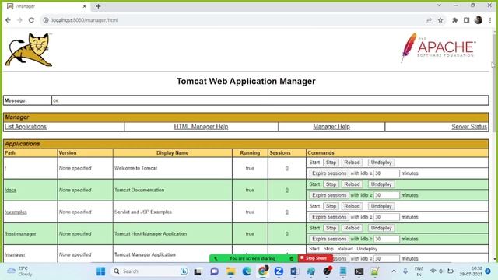The height and width of the screenshot is (280, 498).
Task: Open the Chrome profile avatar
Action: tap(479, 20)
